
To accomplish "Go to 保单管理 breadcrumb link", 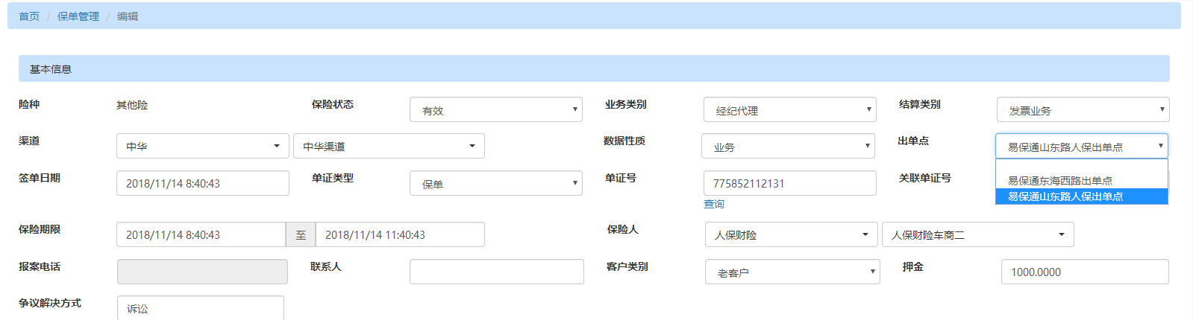I will [x=78, y=16].
